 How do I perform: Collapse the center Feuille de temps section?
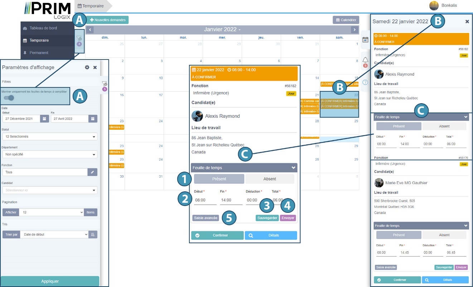(294, 168)
